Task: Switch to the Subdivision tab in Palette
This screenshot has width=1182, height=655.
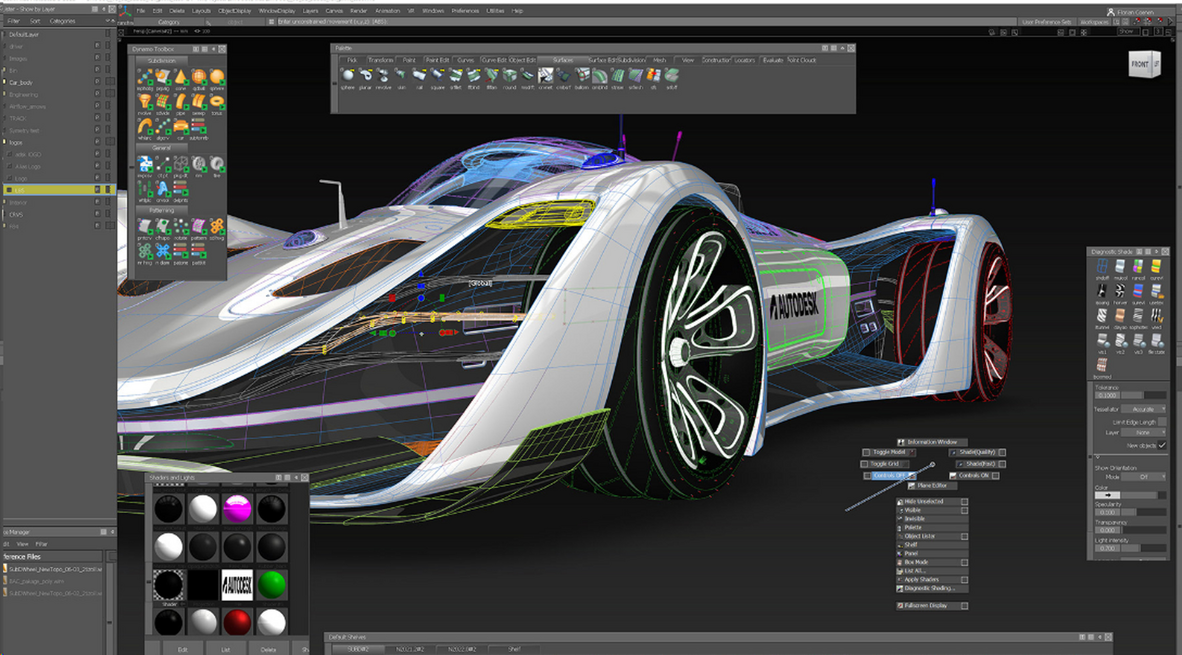Action: (x=632, y=60)
